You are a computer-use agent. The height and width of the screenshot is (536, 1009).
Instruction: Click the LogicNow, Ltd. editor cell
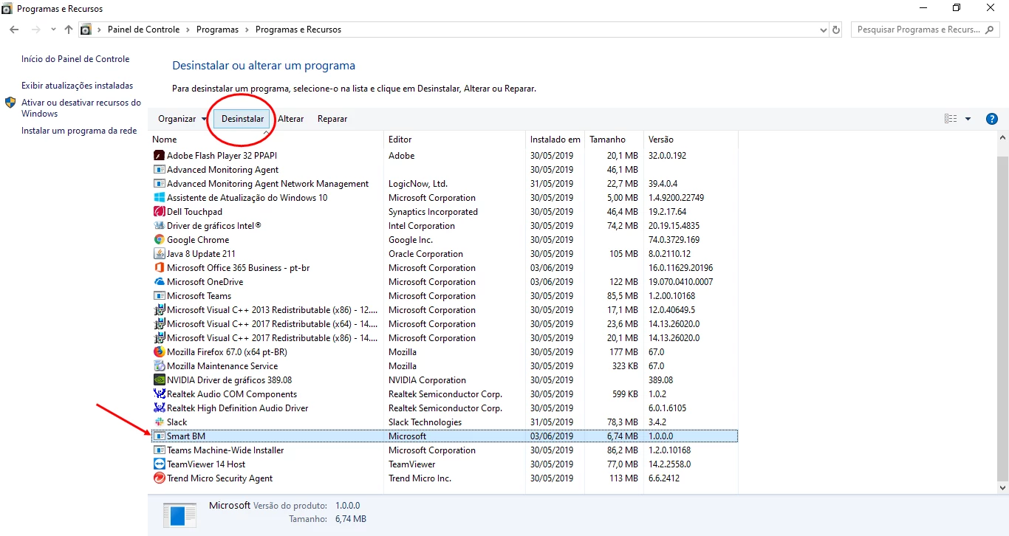point(418,184)
